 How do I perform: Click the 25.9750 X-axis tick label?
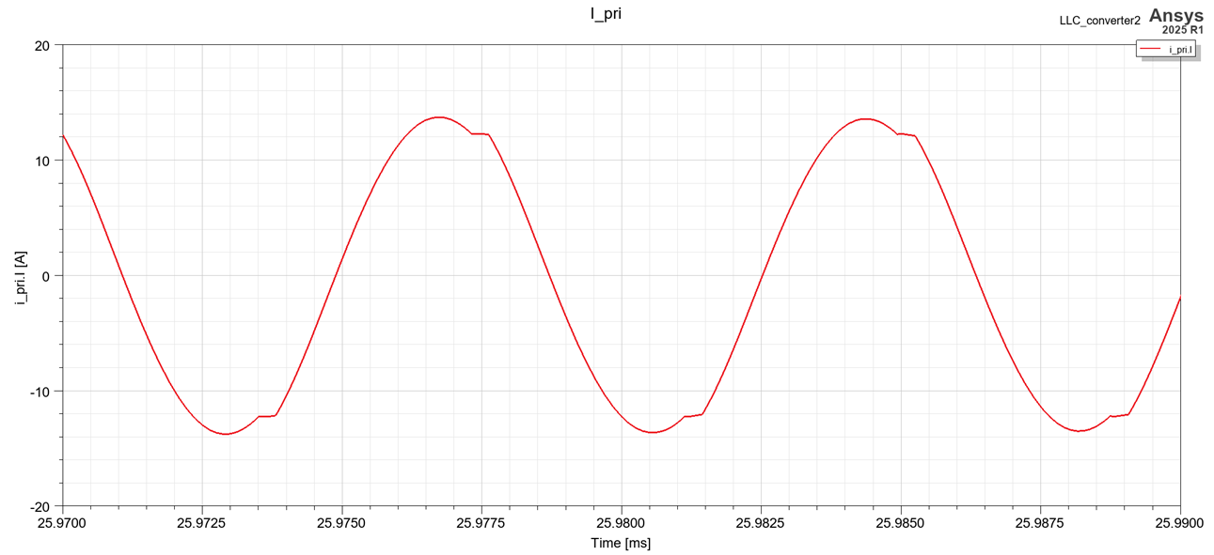[341, 522]
